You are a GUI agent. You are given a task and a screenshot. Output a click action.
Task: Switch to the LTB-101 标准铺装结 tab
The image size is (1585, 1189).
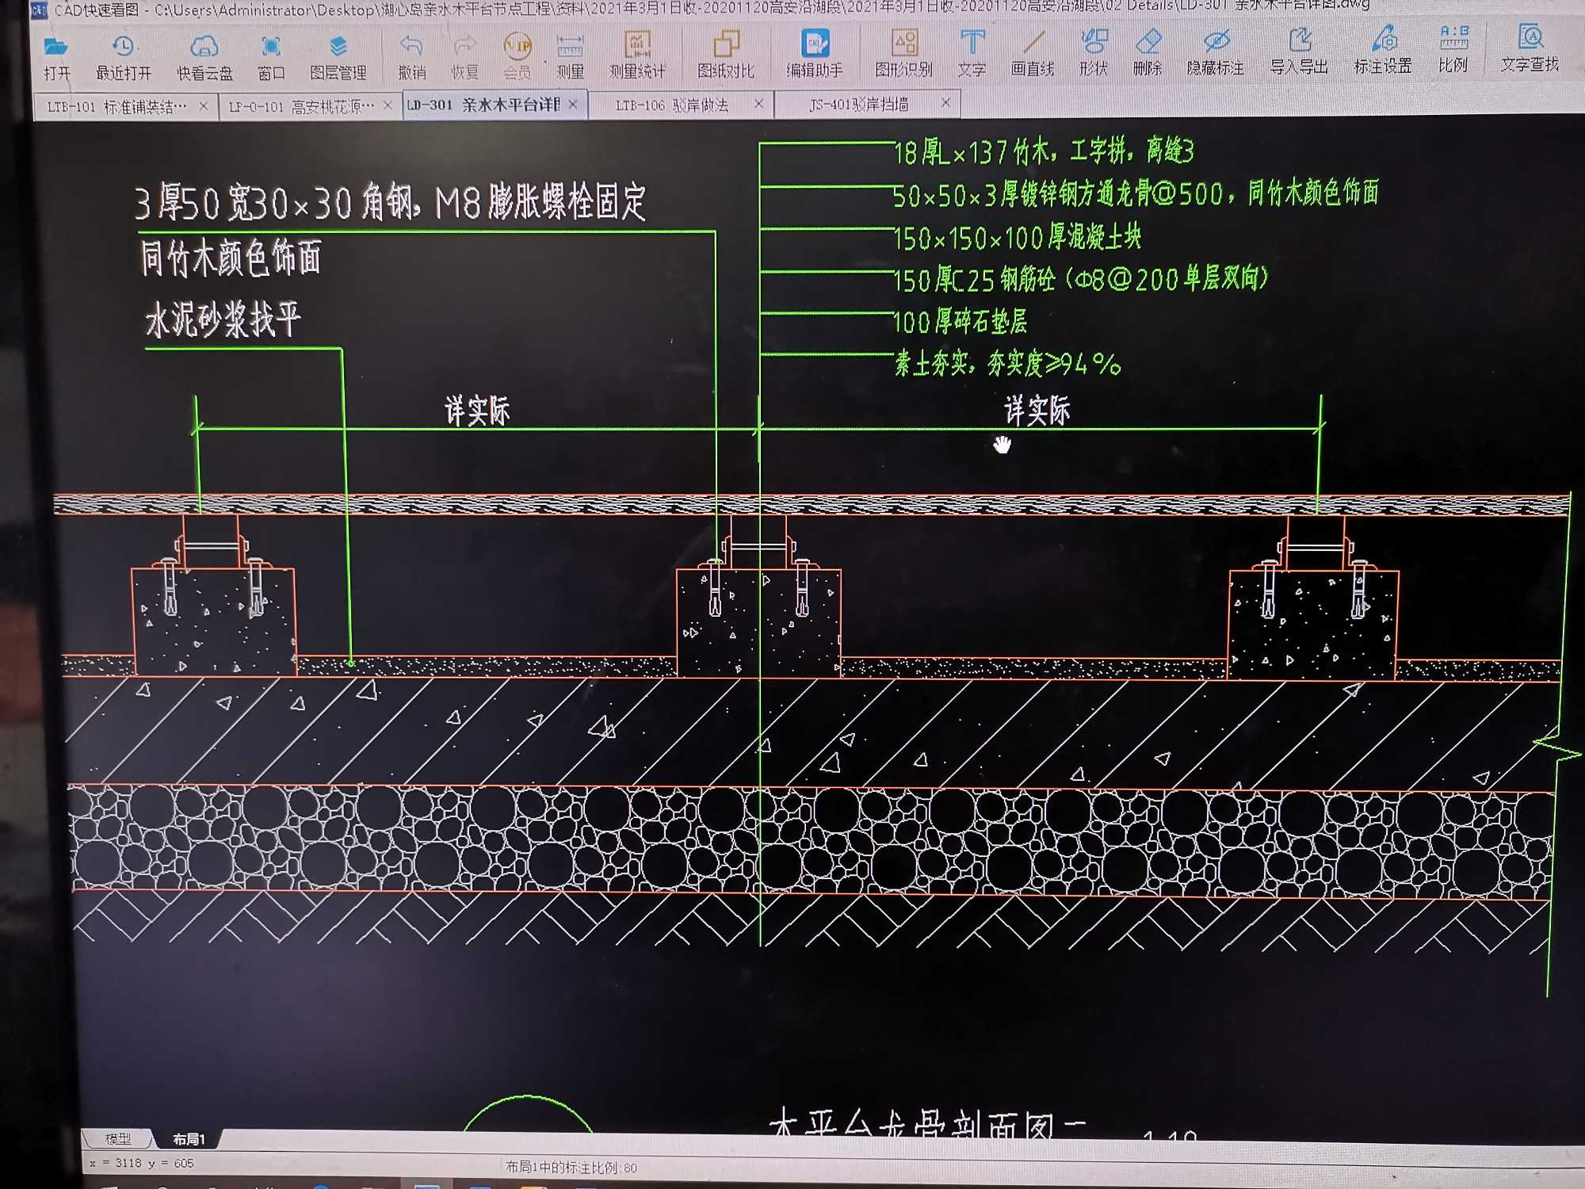click(117, 106)
